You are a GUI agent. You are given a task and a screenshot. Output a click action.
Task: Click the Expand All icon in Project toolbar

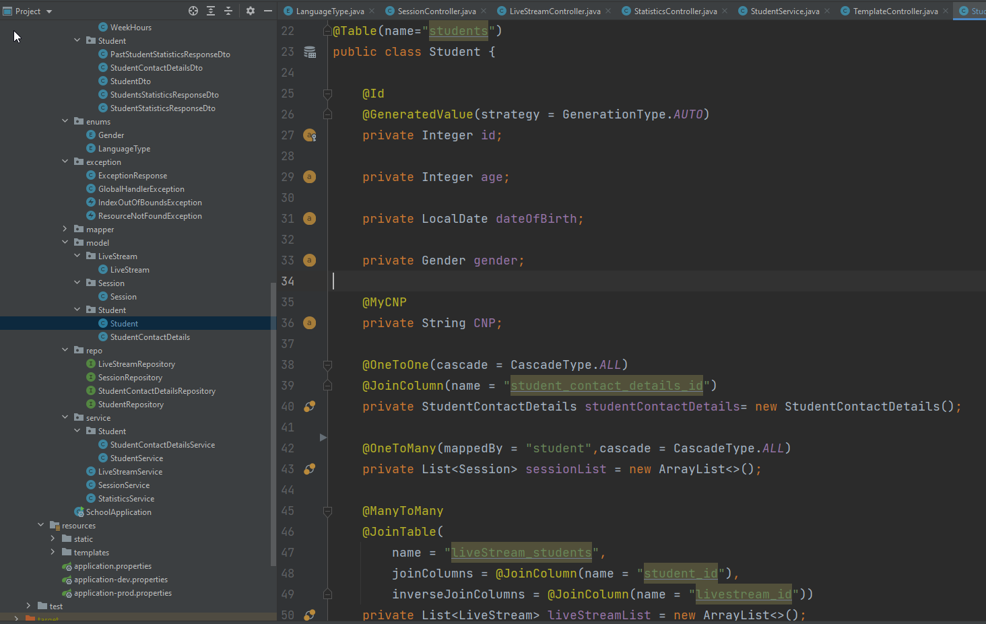coord(211,11)
